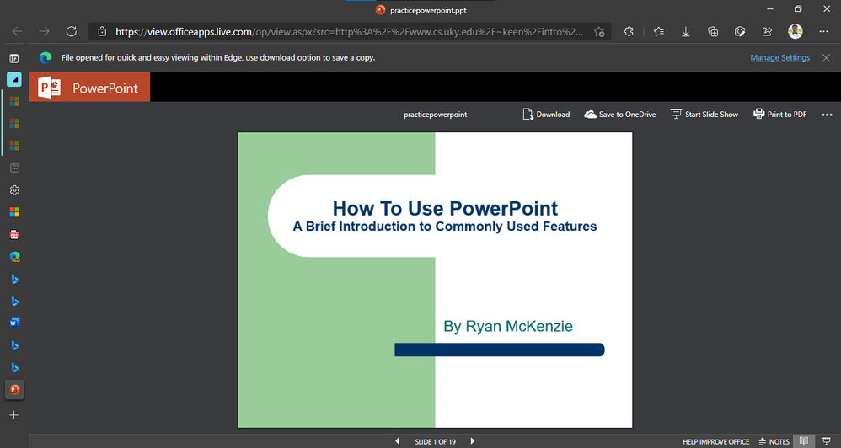Image resolution: width=841 pixels, height=448 pixels.
Task: Open the more options ellipsis in PowerPoint toolbar
Action: [x=827, y=115]
